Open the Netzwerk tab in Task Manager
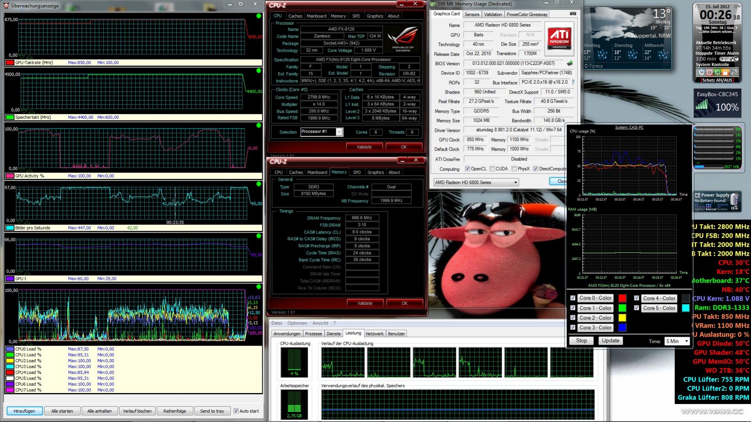 coord(375,334)
